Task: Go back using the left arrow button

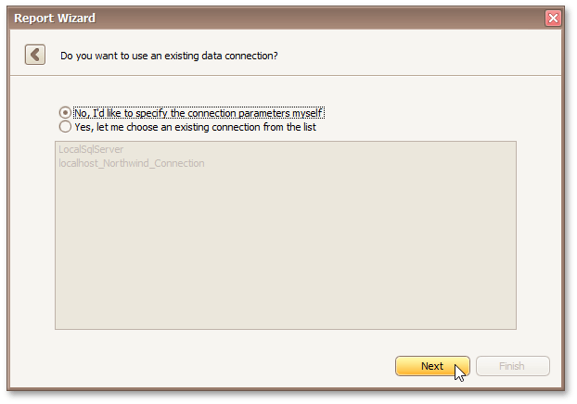Action: point(35,55)
